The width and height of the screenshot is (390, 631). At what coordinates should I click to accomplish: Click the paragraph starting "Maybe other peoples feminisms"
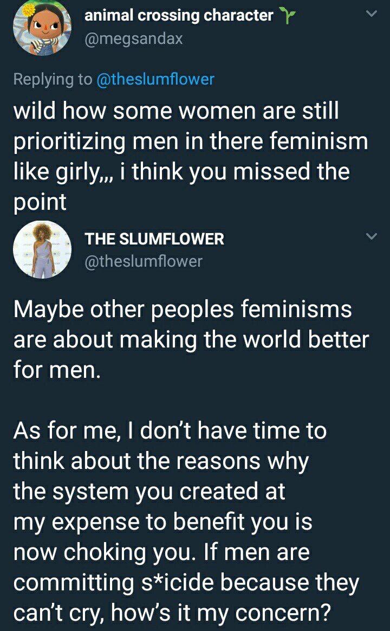click(x=191, y=340)
